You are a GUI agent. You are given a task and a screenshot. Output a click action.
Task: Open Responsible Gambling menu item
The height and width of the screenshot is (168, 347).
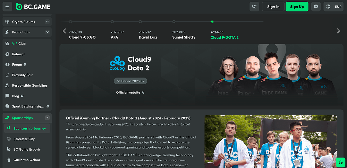pyautogui.click(x=27, y=86)
